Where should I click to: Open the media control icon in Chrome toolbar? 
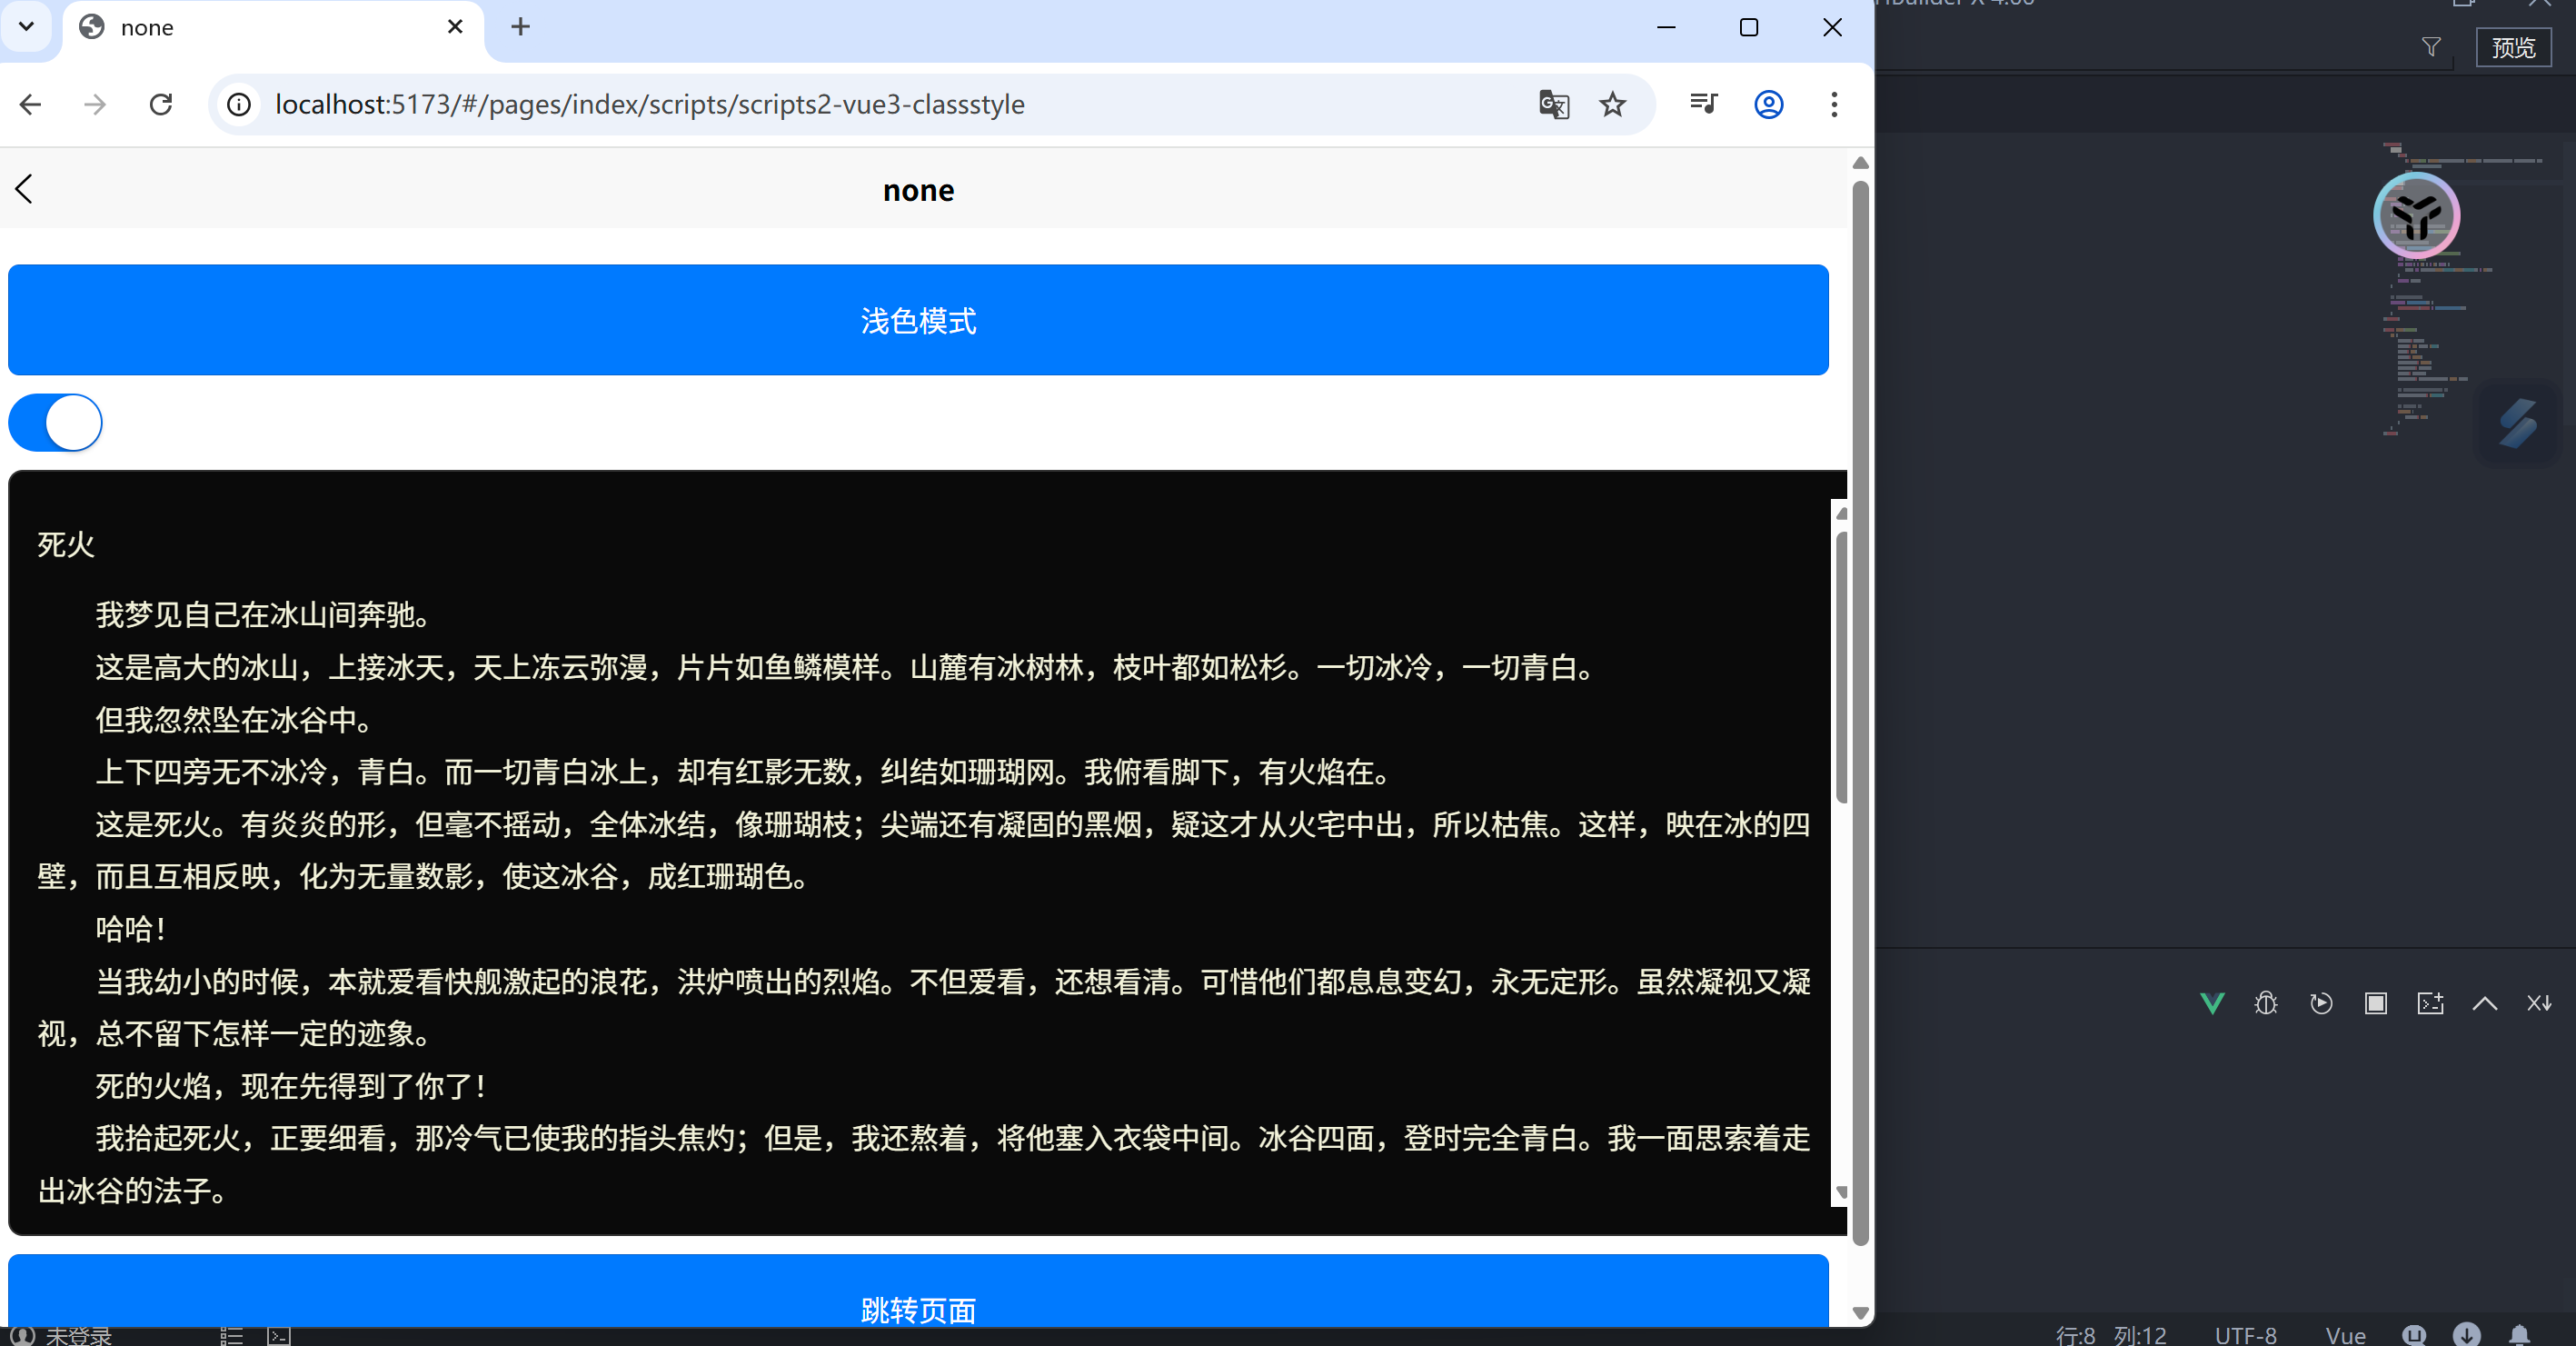point(1703,104)
